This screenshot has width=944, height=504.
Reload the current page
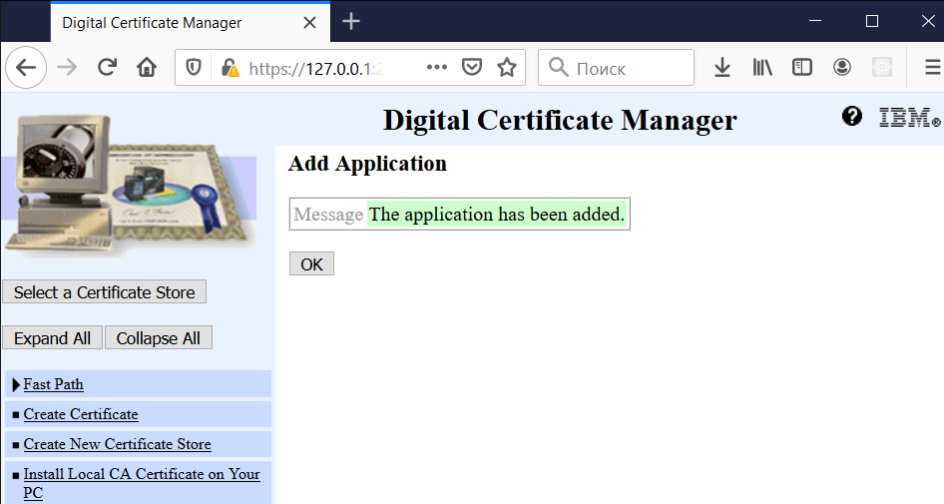[x=107, y=68]
